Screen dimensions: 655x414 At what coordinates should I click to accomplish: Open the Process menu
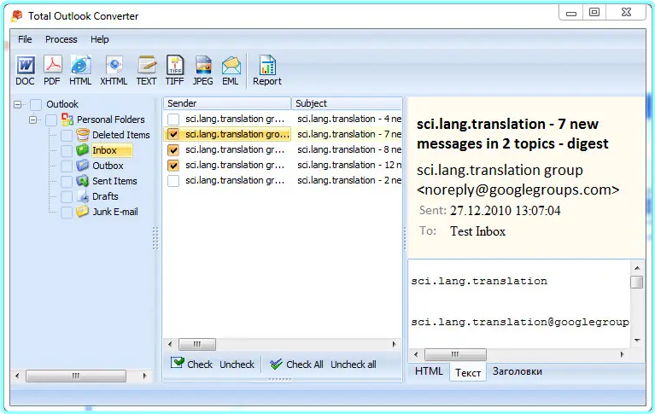coord(61,39)
